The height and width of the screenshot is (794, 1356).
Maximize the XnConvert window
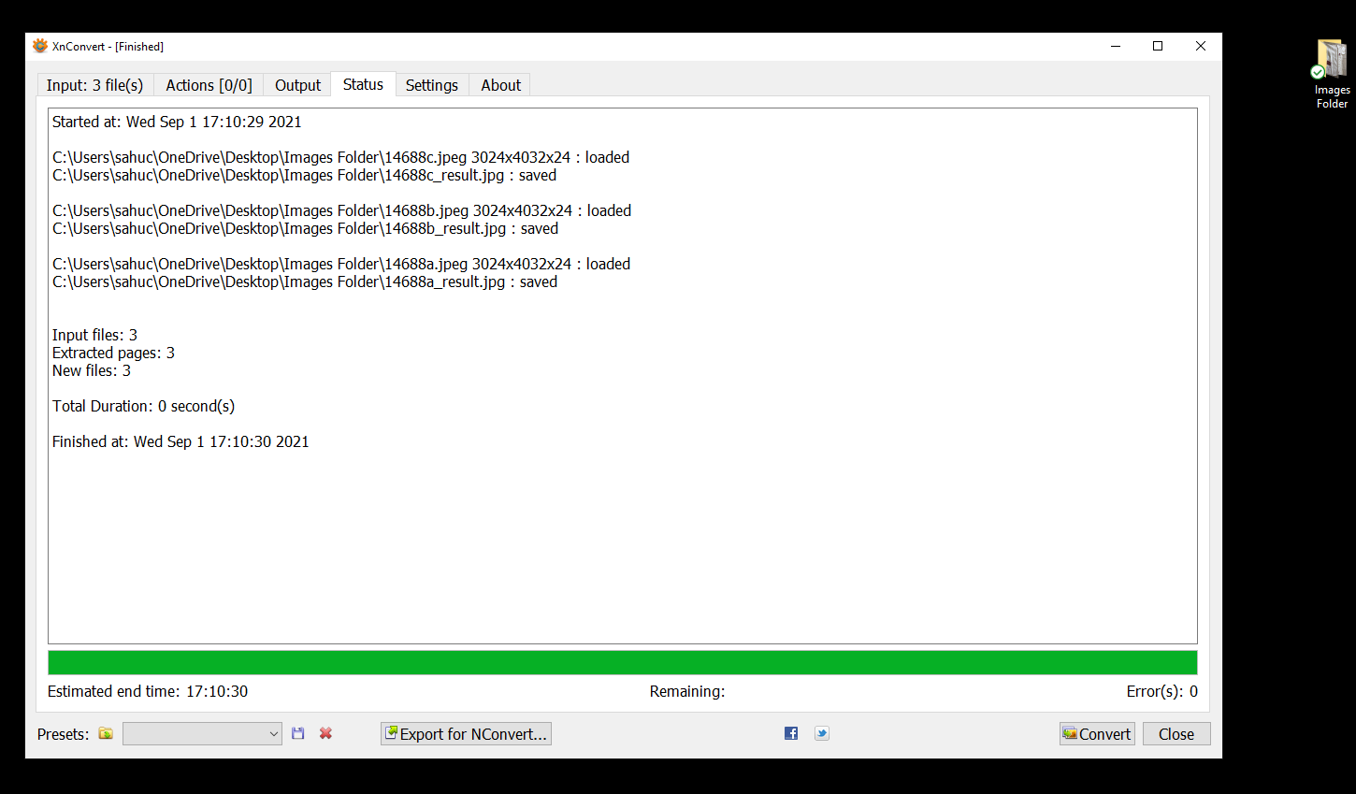tap(1158, 46)
